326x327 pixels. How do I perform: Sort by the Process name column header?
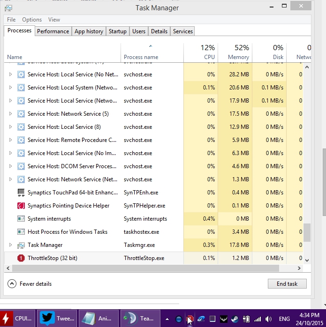[152, 53]
